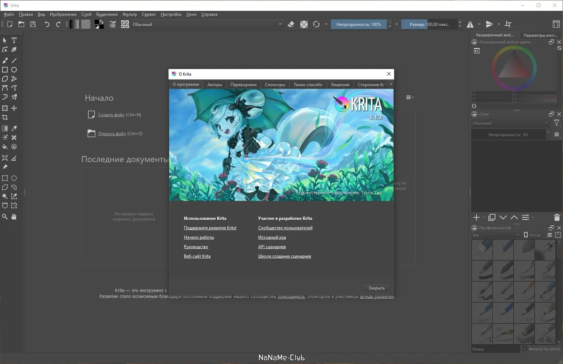Click the wrap-around mode icon
The image size is (563, 364).
[x=508, y=24]
